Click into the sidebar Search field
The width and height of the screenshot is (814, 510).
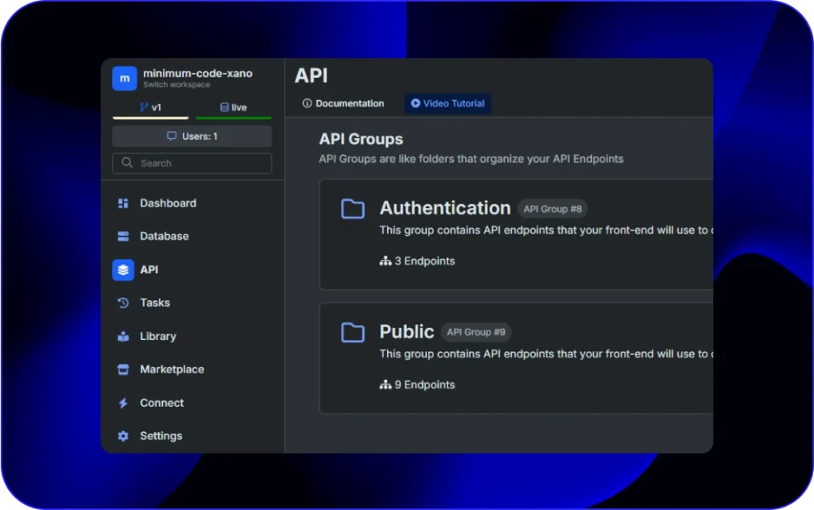(192, 163)
